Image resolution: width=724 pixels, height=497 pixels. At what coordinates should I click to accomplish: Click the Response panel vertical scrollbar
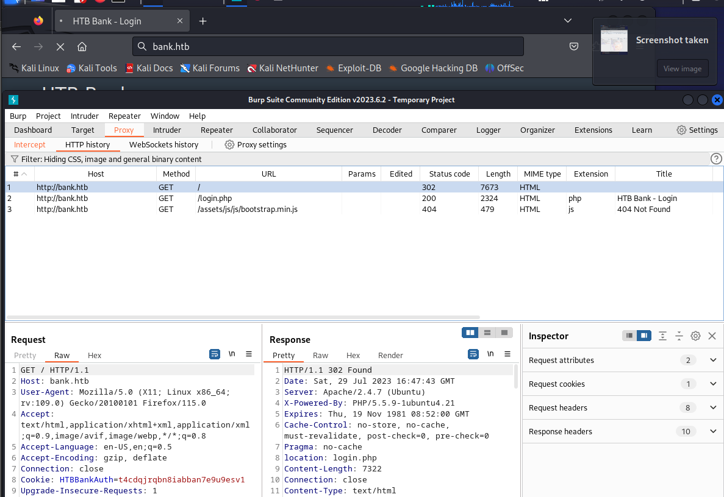pos(516,376)
